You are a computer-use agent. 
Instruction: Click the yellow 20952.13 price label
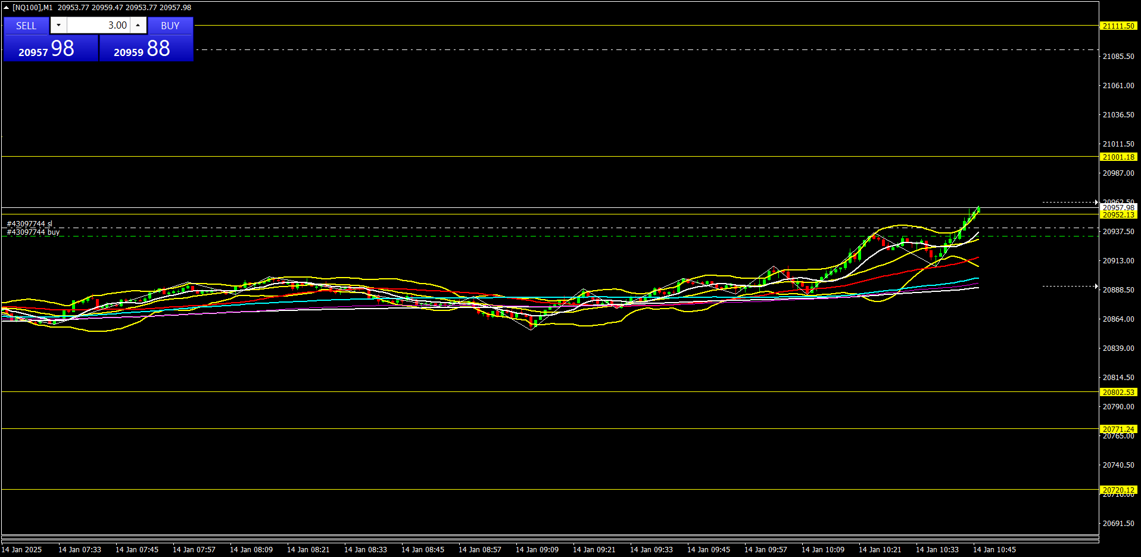[x=1118, y=215]
